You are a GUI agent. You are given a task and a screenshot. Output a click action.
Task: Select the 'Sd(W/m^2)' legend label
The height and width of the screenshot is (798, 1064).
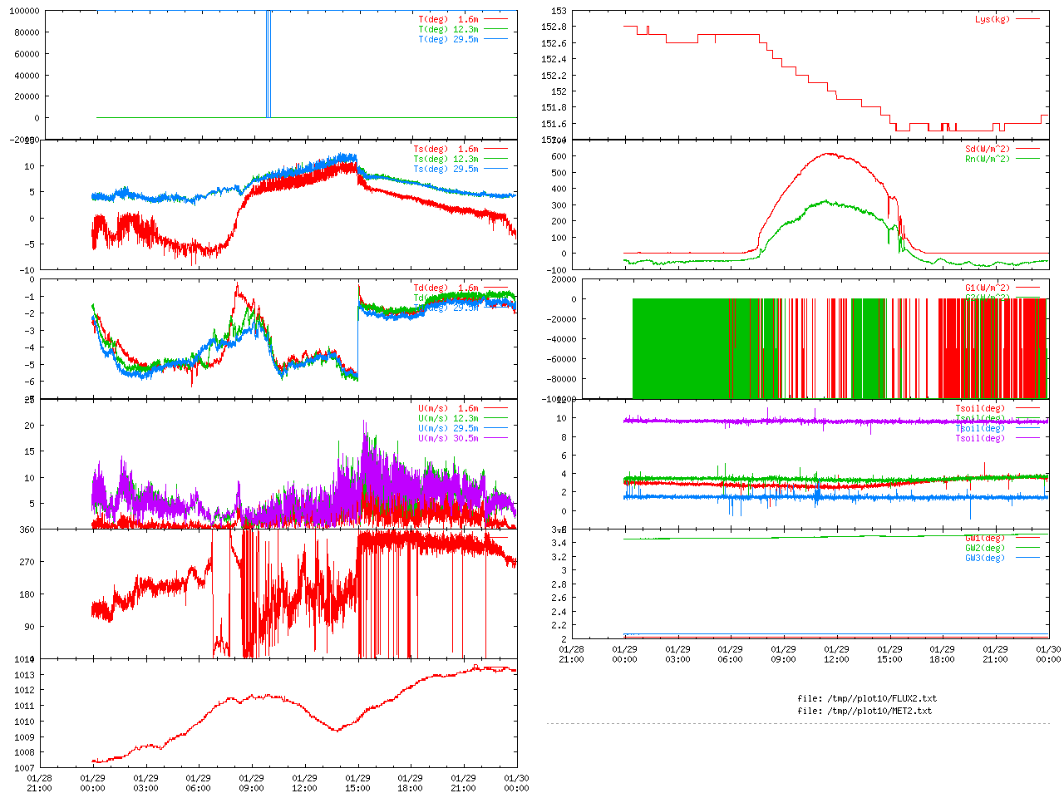tap(988, 149)
